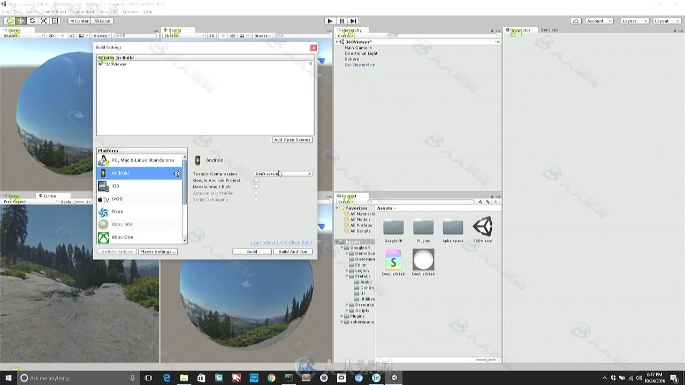685x385 pixels.
Task: Enable the Development Build checkbox
Action: click(256, 187)
